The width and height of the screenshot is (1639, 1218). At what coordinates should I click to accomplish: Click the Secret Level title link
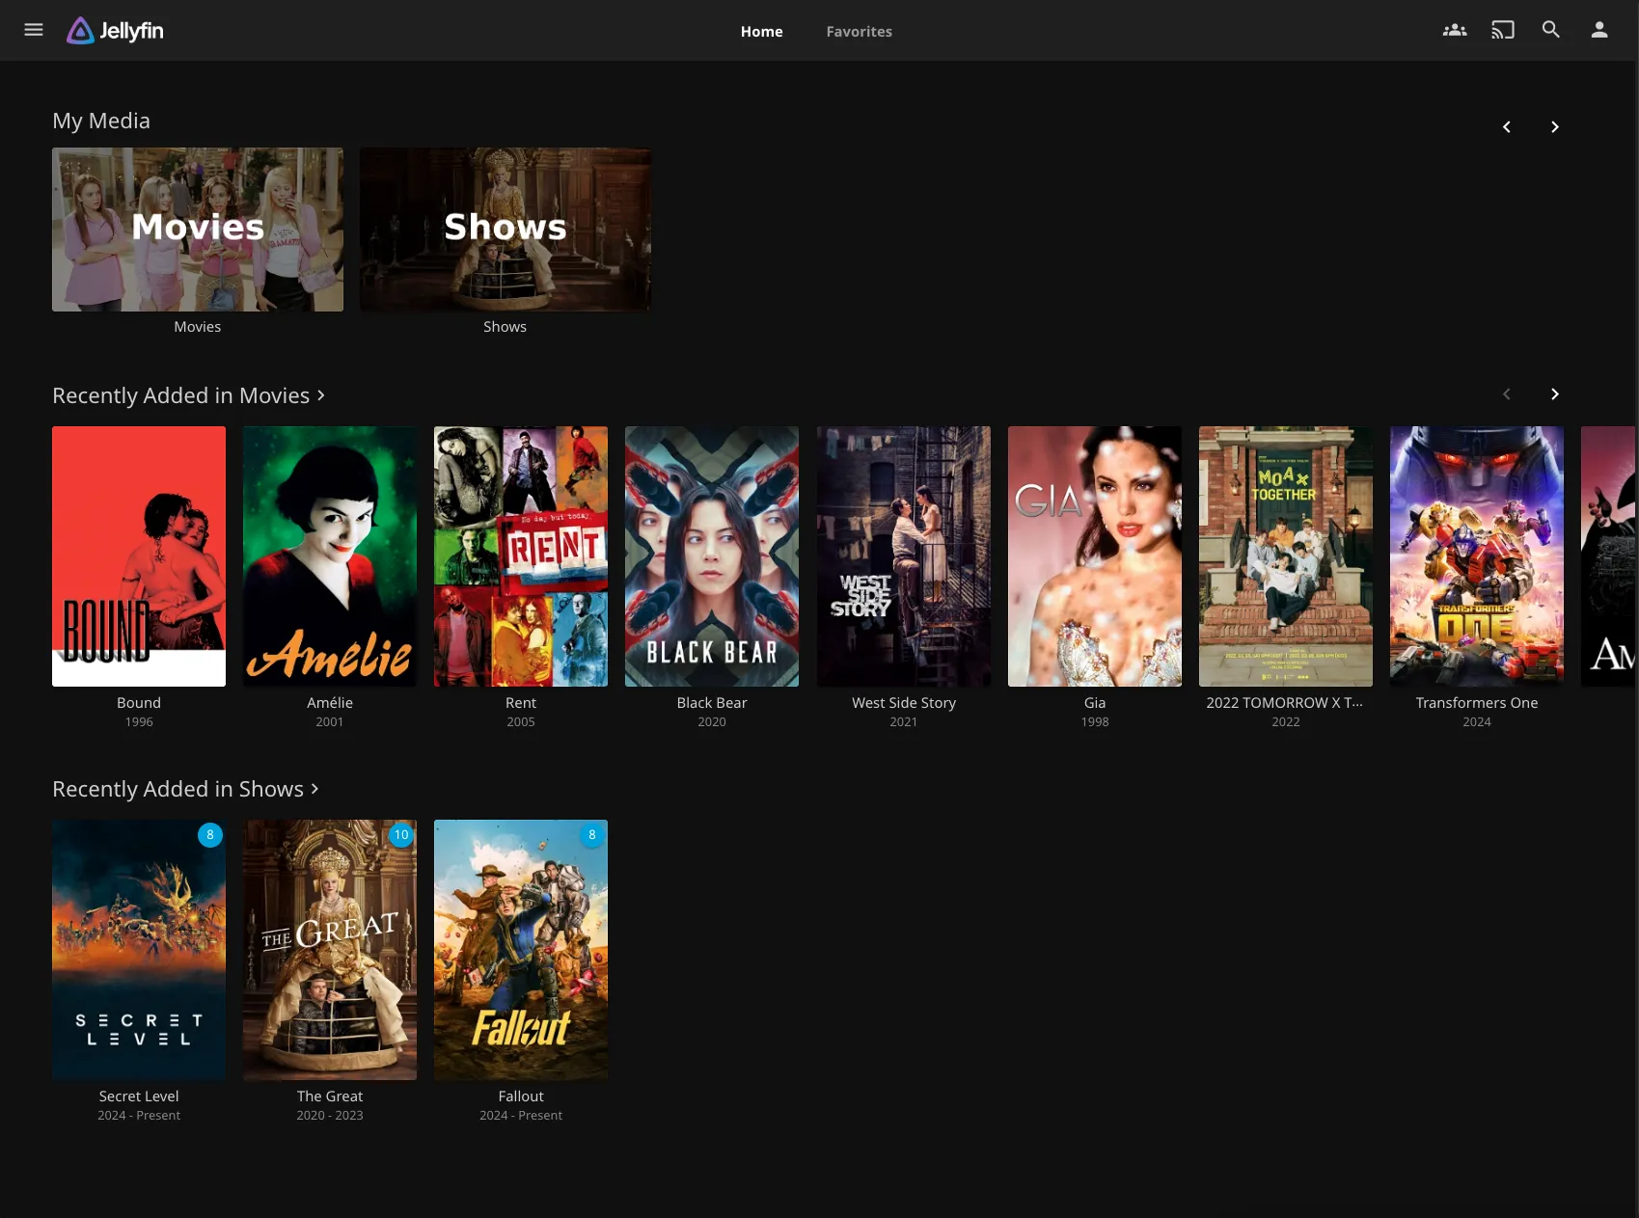(139, 1096)
